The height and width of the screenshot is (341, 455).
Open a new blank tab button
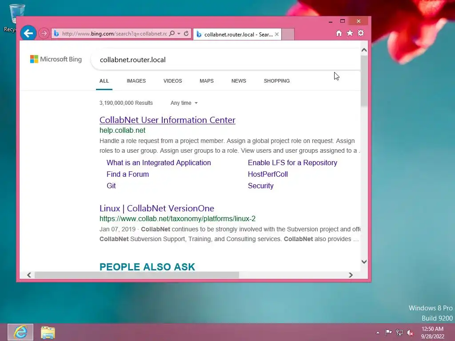point(288,34)
